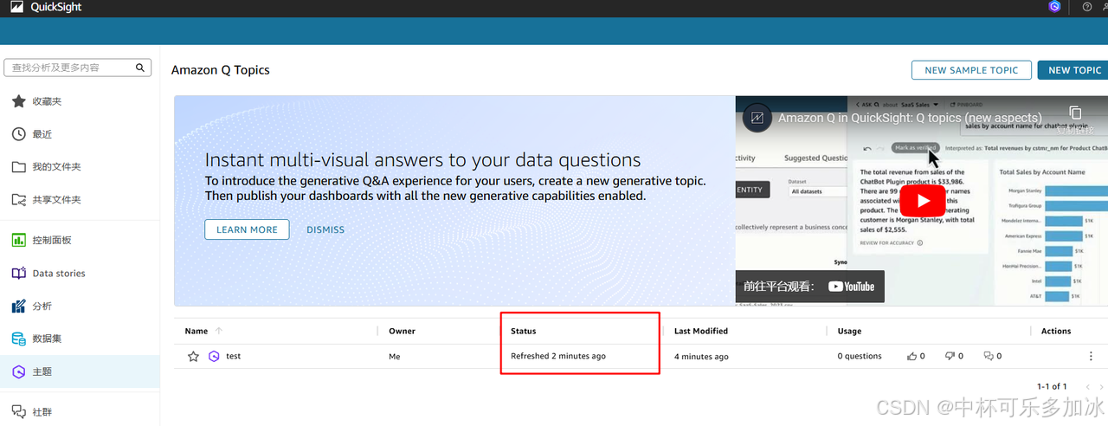The height and width of the screenshot is (426, 1108).
Task: Click the '0 questions' usage cell
Action: pos(860,356)
